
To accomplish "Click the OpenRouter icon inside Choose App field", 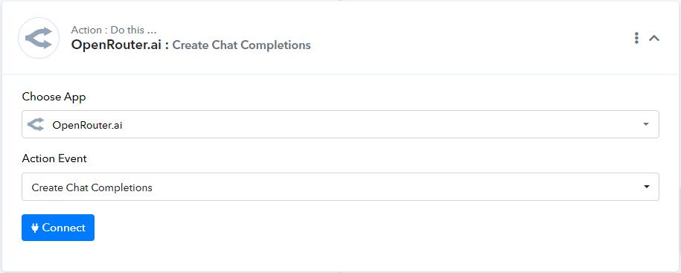I will pos(36,124).
